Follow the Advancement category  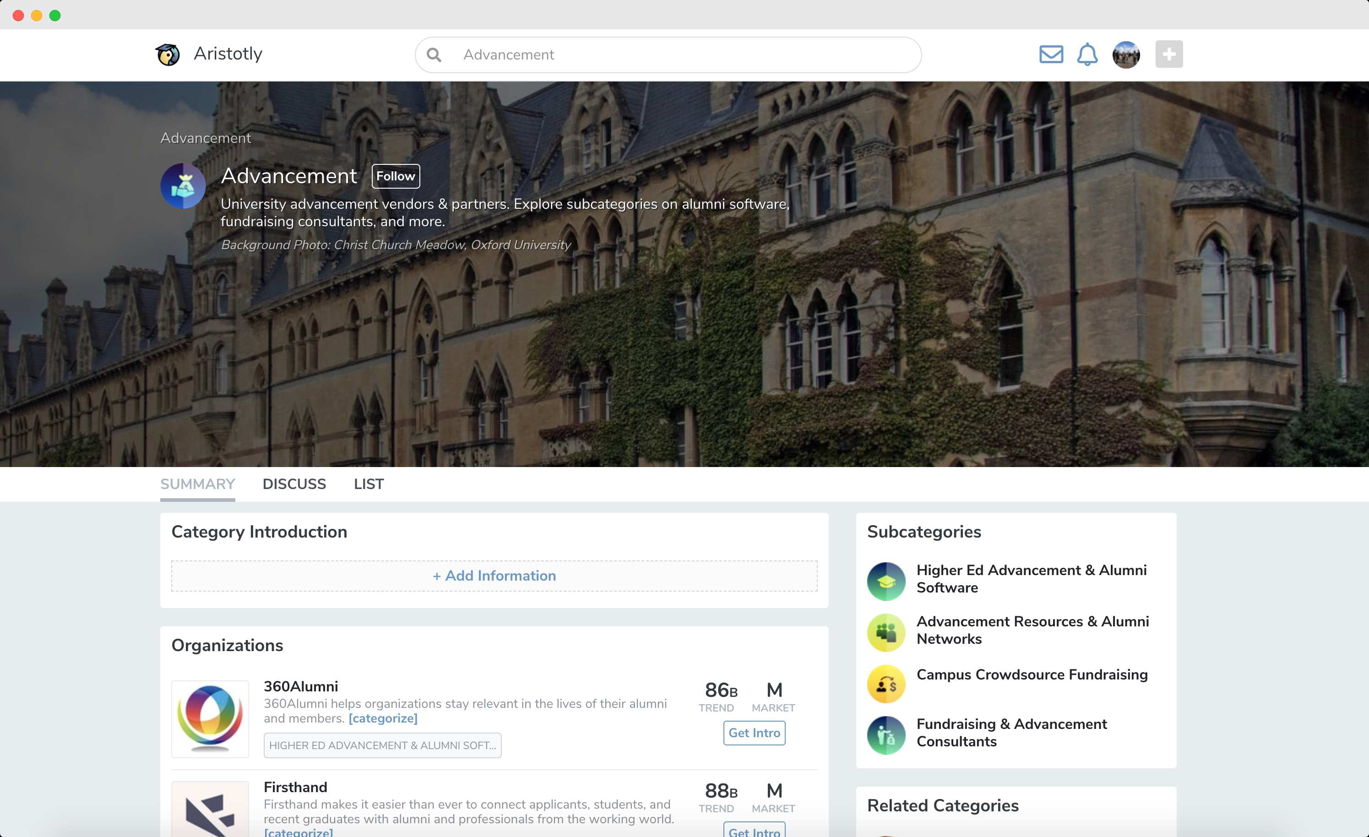[396, 176]
